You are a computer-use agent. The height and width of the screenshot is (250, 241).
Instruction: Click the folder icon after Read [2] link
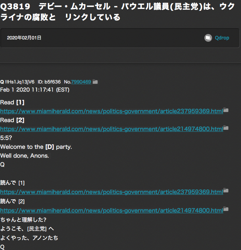(226, 128)
